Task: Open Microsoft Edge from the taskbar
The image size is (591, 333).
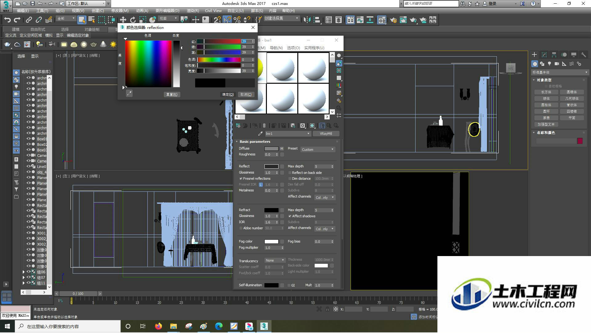Action: point(219,326)
